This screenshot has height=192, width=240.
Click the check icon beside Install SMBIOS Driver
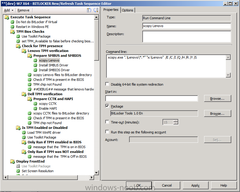click(35, 70)
